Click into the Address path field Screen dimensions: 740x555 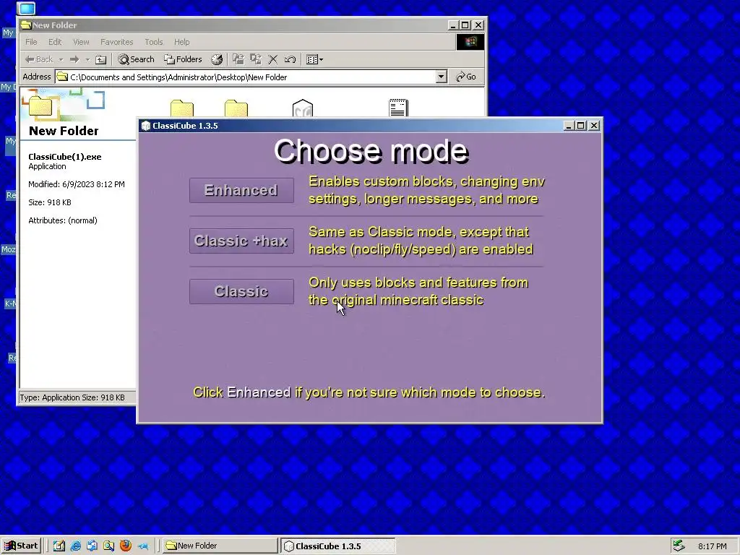pos(252,77)
